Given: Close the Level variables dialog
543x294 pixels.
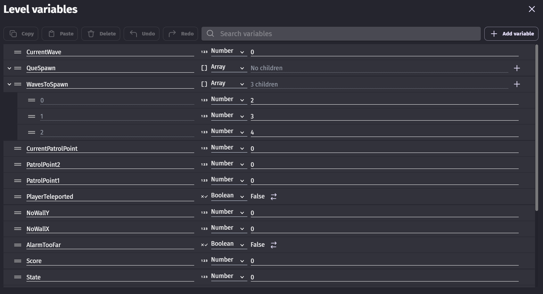Looking at the screenshot, I should pos(532,9).
